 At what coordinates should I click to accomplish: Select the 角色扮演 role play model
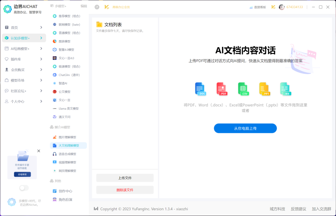[x=66, y=199]
